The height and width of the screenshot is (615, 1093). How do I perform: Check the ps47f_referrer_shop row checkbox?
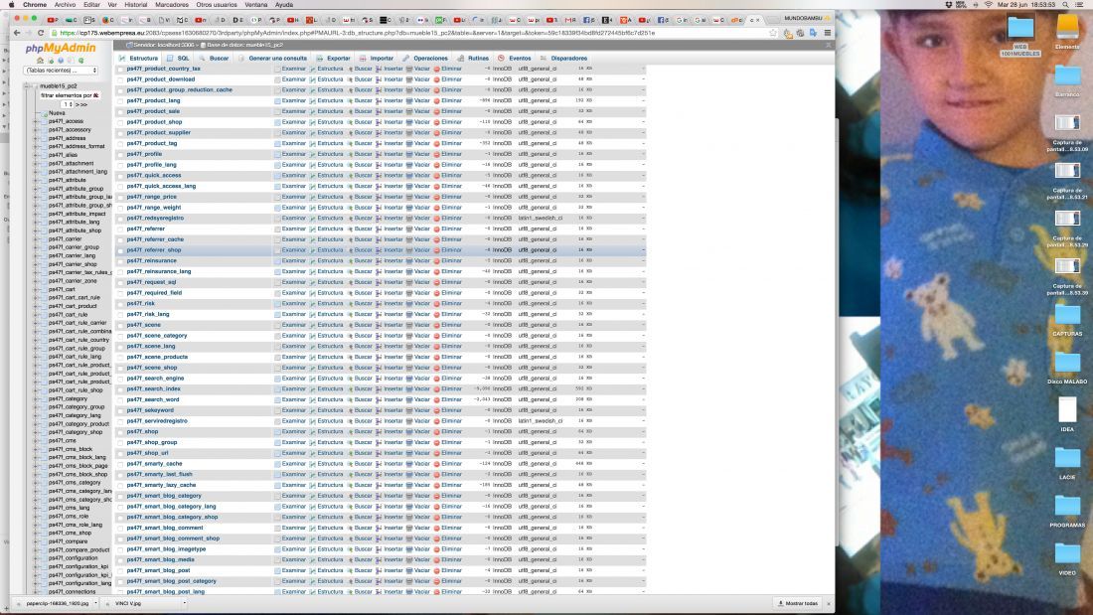point(120,250)
